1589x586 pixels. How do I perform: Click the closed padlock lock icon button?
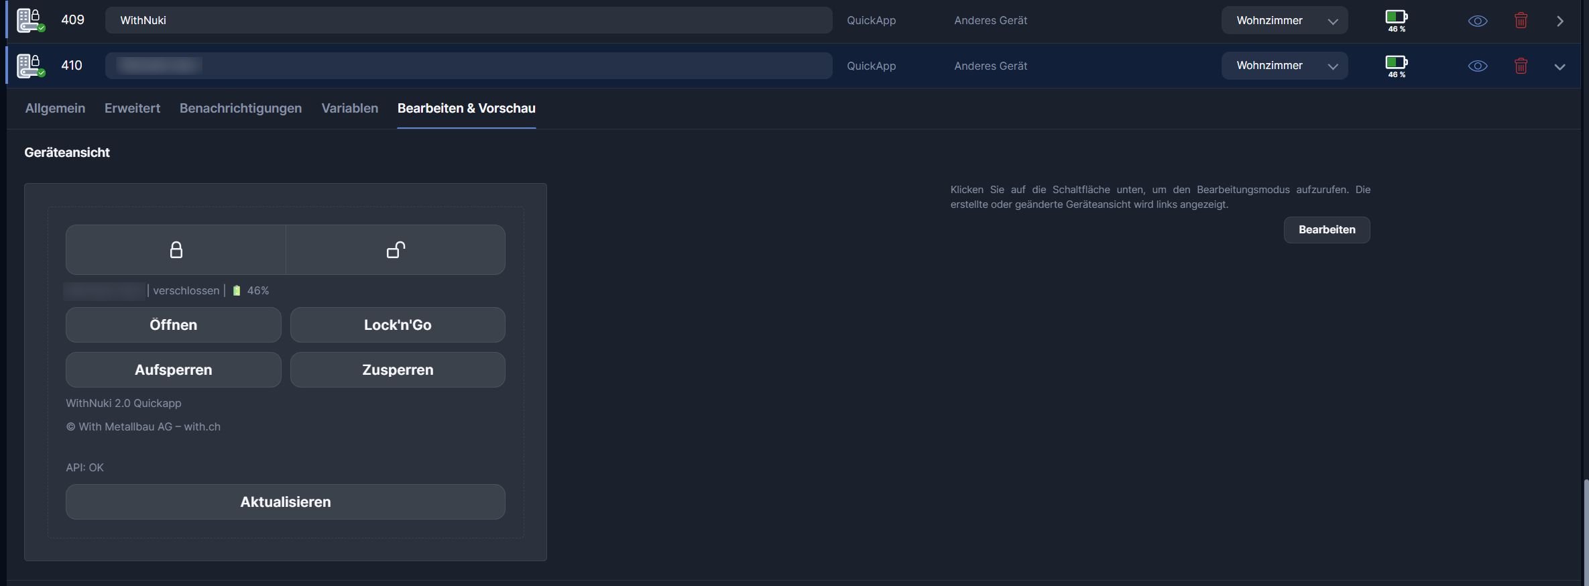(x=176, y=249)
